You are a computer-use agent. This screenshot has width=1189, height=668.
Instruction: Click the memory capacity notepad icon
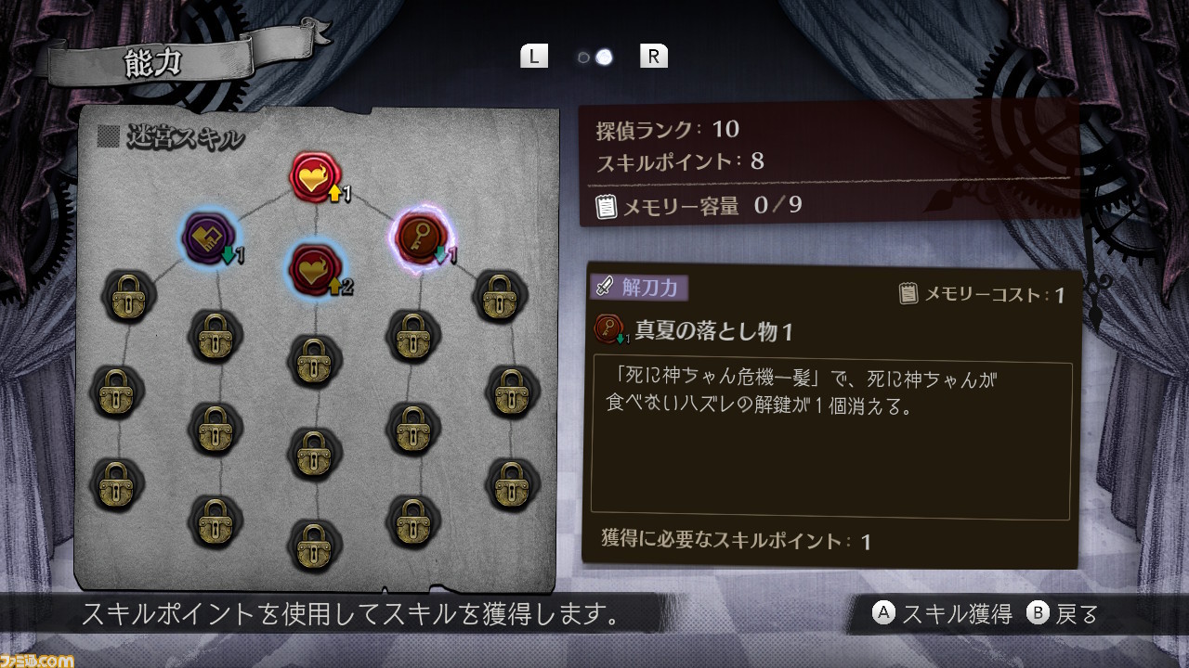click(x=606, y=206)
